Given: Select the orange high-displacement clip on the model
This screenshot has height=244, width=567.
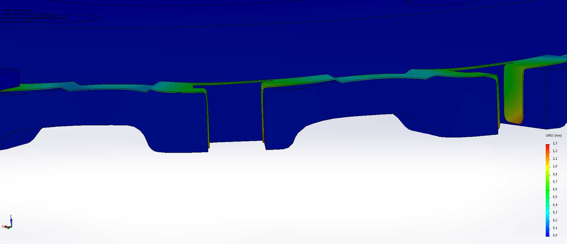Looking at the screenshot, I should pyautogui.click(x=513, y=94).
